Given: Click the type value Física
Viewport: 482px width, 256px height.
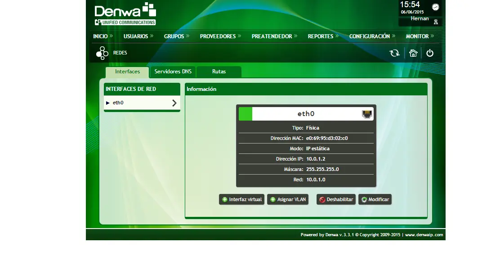Looking at the screenshot, I should tap(312, 128).
